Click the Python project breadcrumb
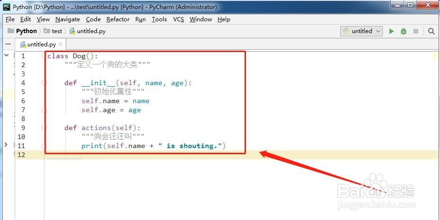This screenshot has width=440, height=220. [x=22, y=31]
